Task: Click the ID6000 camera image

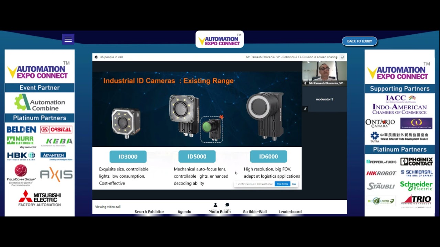Action: [x=265, y=116]
